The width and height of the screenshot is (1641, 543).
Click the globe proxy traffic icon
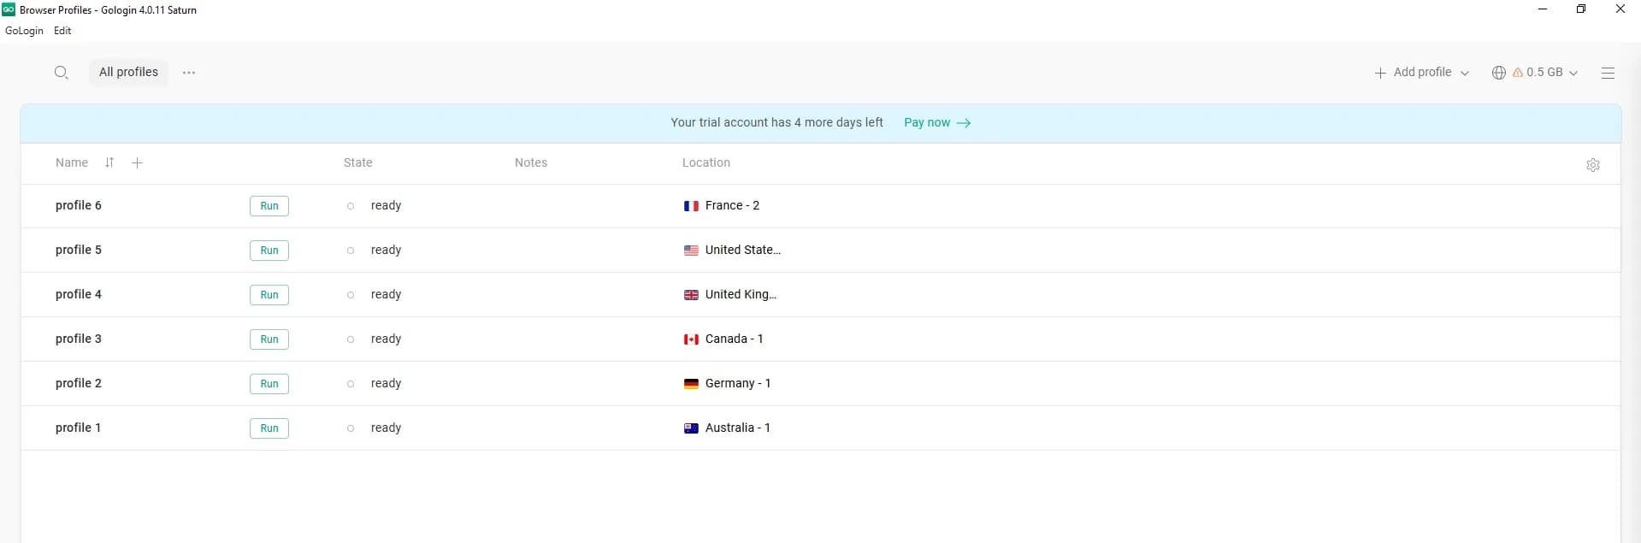pos(1498,73)
